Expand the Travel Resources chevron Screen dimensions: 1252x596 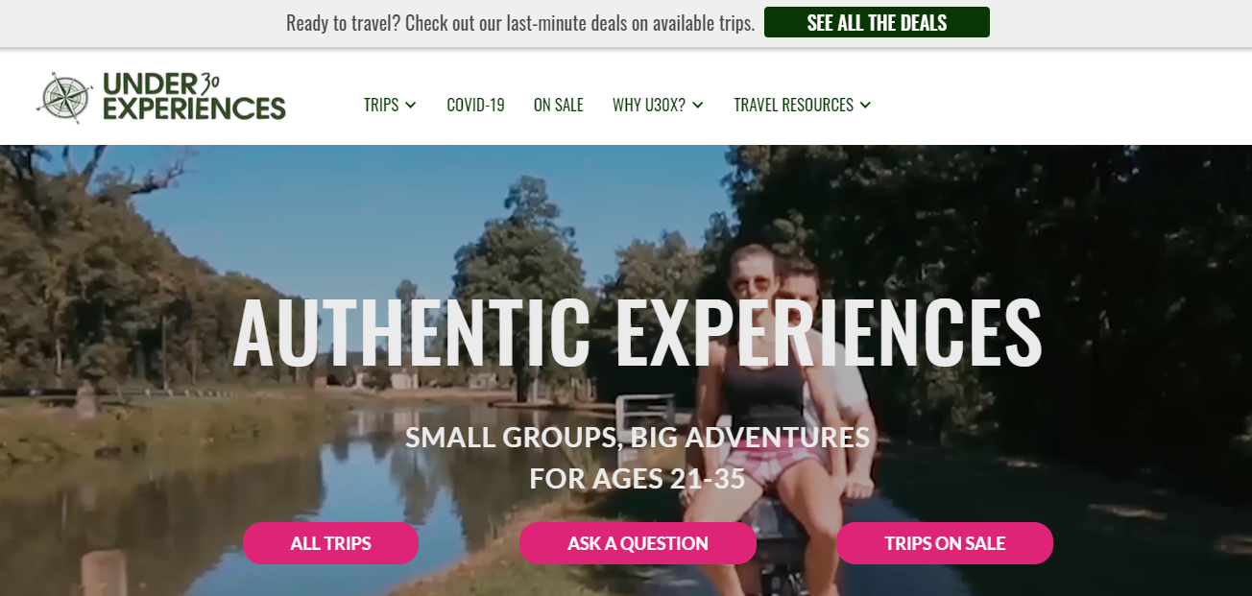point(865,105)
